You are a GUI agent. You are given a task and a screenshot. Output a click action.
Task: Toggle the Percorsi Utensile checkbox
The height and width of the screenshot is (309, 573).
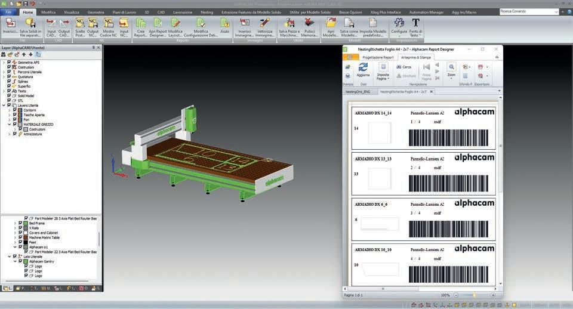(9, 72)
